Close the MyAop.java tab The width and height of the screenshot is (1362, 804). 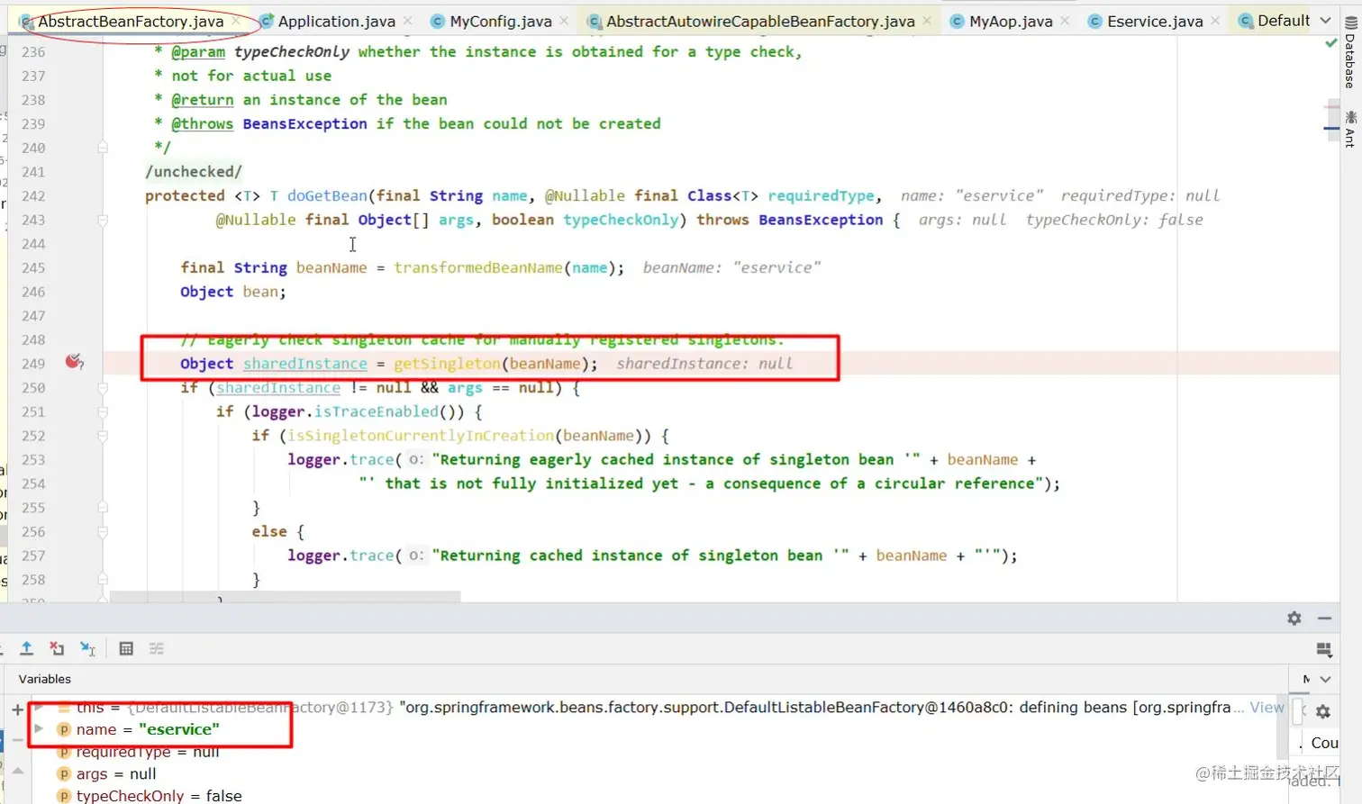click(x=1066, y=21)
